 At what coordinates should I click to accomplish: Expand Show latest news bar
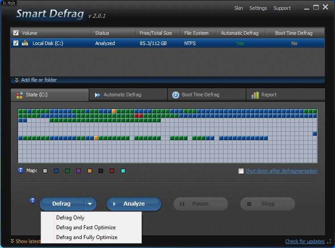point(25,241)
